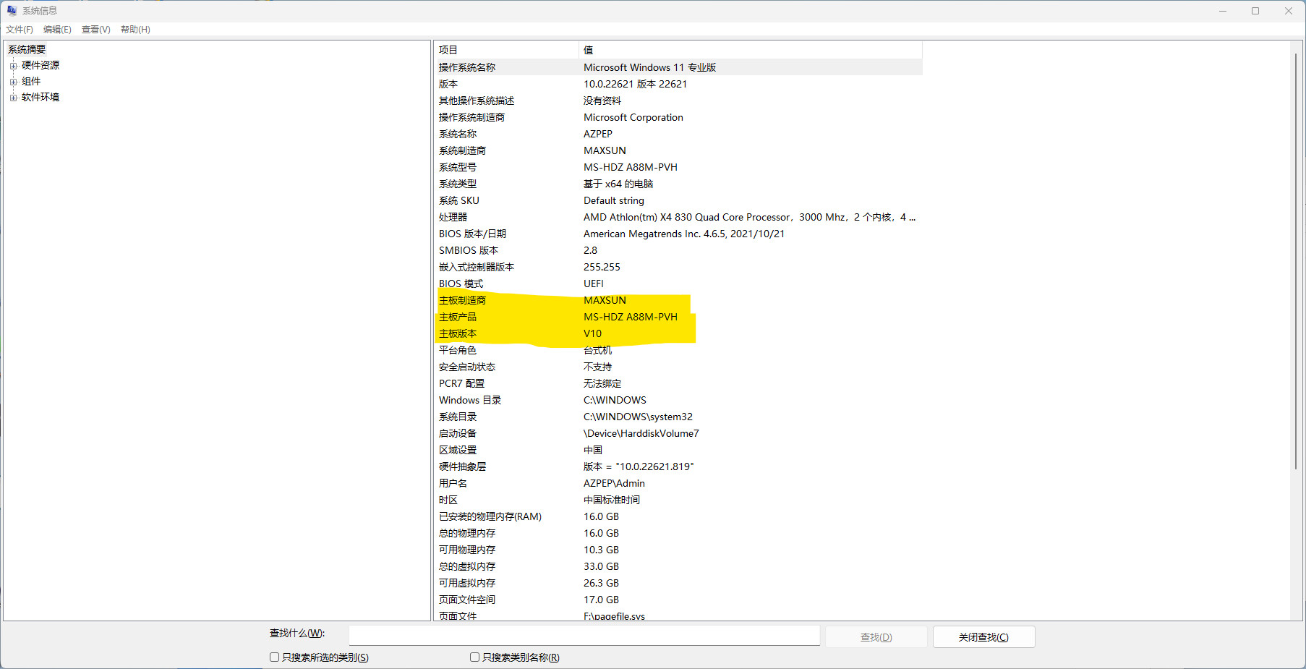Select the 可用物理内存 row
The height and width of the screenshot is (669, 1306).
[678, 550]
